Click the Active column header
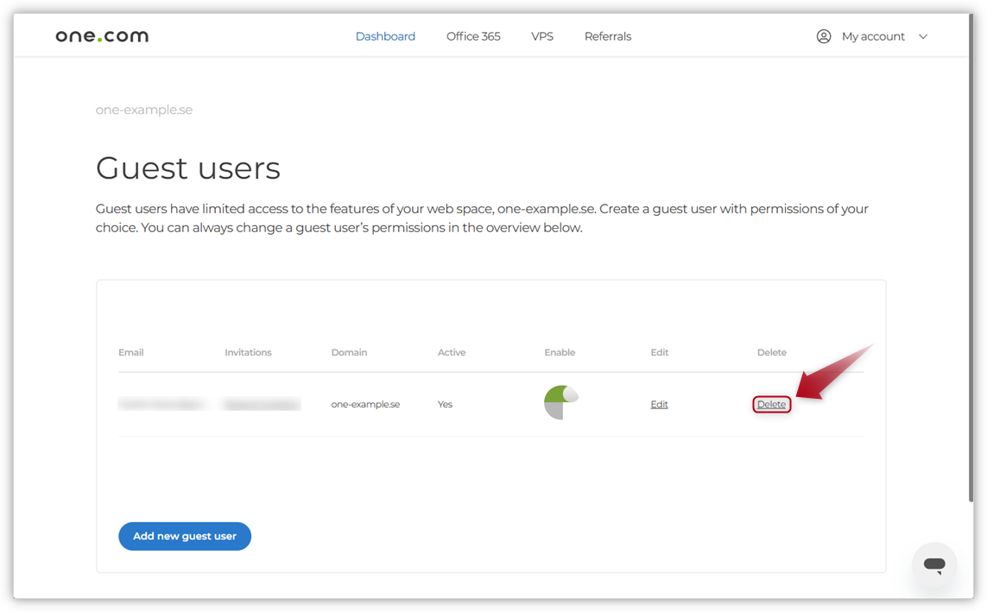987x612 pixels. click(452, 352)
